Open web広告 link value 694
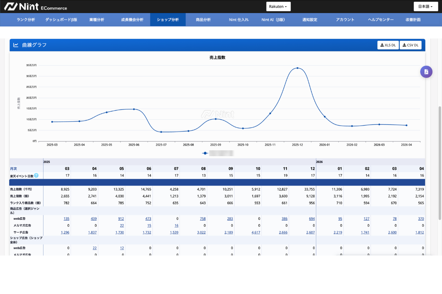Image resolution: width=442 pixels, height=294 pixels. tap(312, 219)
